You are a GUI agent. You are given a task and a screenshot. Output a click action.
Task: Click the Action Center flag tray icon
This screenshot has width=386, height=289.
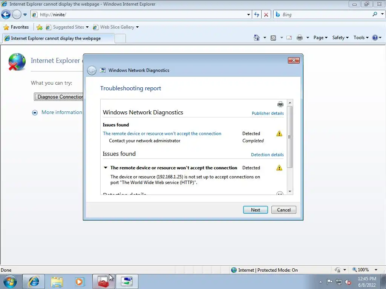tap(329, 282)
